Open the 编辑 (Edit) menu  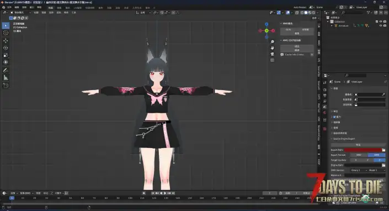[x=17, y=7]
